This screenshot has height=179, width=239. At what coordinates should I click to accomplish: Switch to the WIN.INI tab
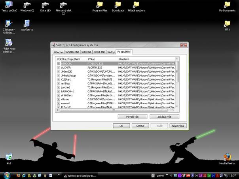(86, 52)
